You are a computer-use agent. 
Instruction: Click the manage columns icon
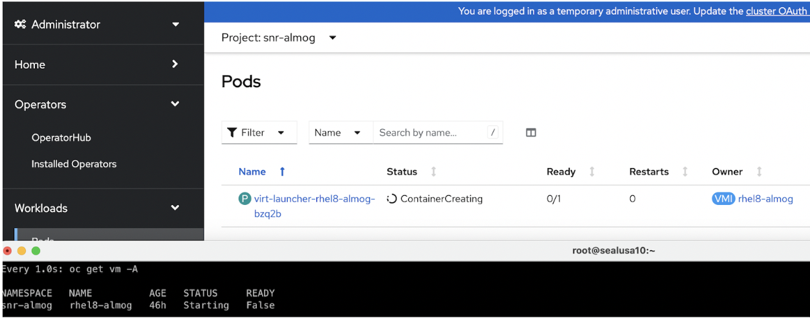click(x=531, y=132)
